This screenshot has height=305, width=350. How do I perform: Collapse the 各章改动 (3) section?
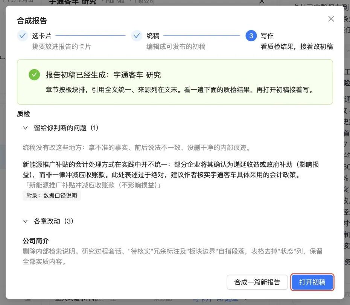(26, 221)
